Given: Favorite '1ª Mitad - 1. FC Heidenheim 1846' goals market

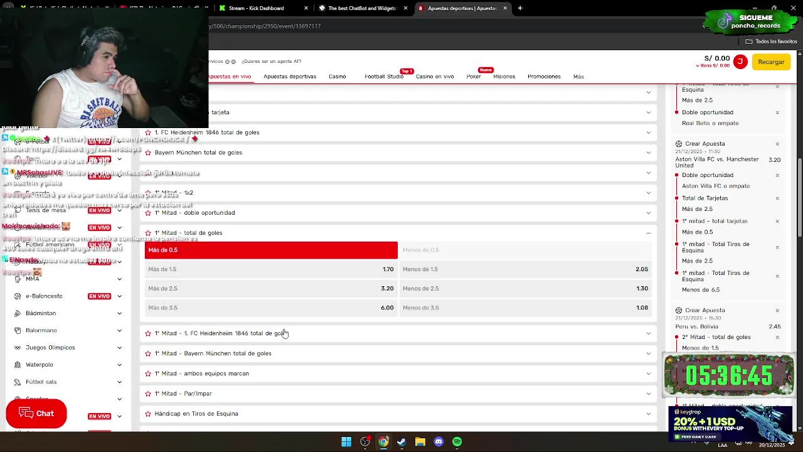Looking at the screenshot, I should [x=148, y=333].
